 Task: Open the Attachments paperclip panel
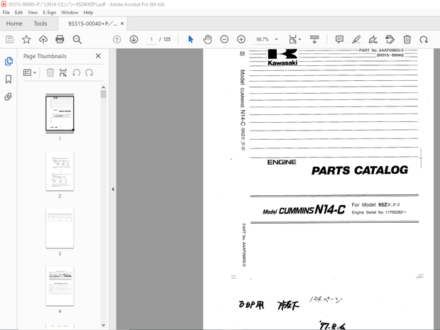(9, 97)
